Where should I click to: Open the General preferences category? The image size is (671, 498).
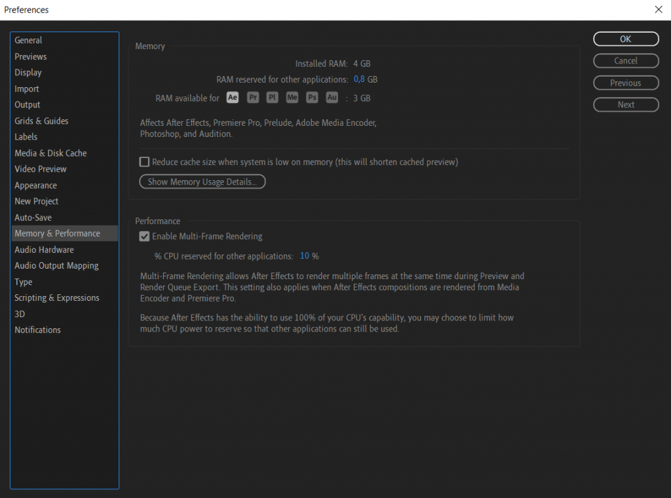(28, 41)
